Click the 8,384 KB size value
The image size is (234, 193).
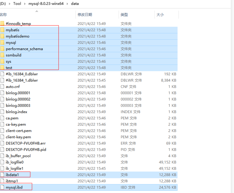169,80
